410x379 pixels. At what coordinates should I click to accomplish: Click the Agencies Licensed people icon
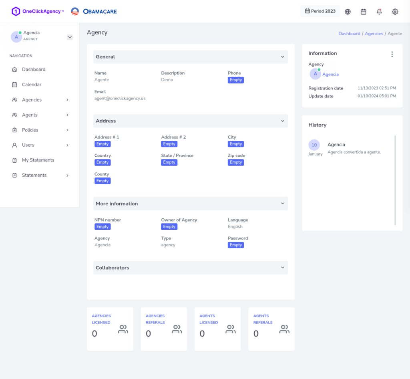(x=123, y=329)
